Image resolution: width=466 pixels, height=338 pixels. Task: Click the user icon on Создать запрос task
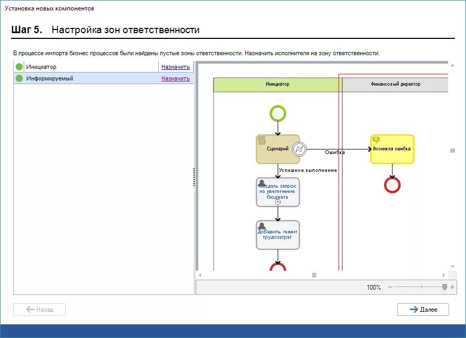(262, 183)
